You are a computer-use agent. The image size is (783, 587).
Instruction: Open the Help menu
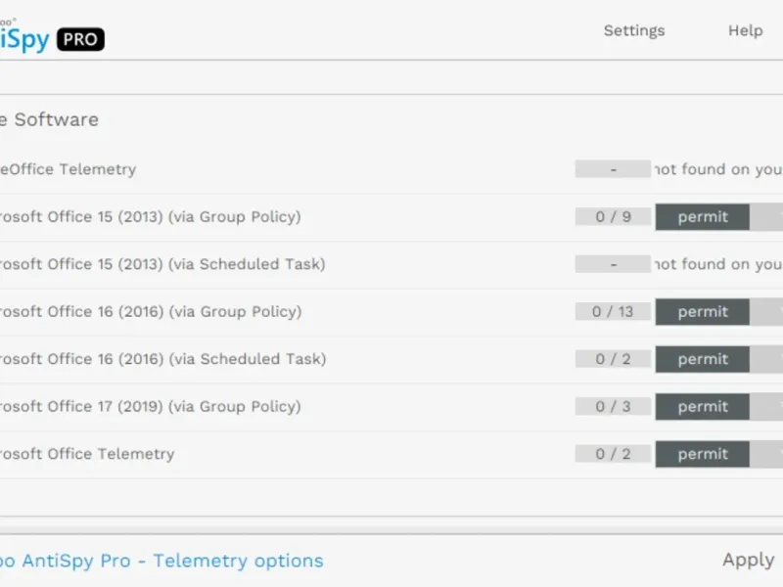(x=745, y=30)
